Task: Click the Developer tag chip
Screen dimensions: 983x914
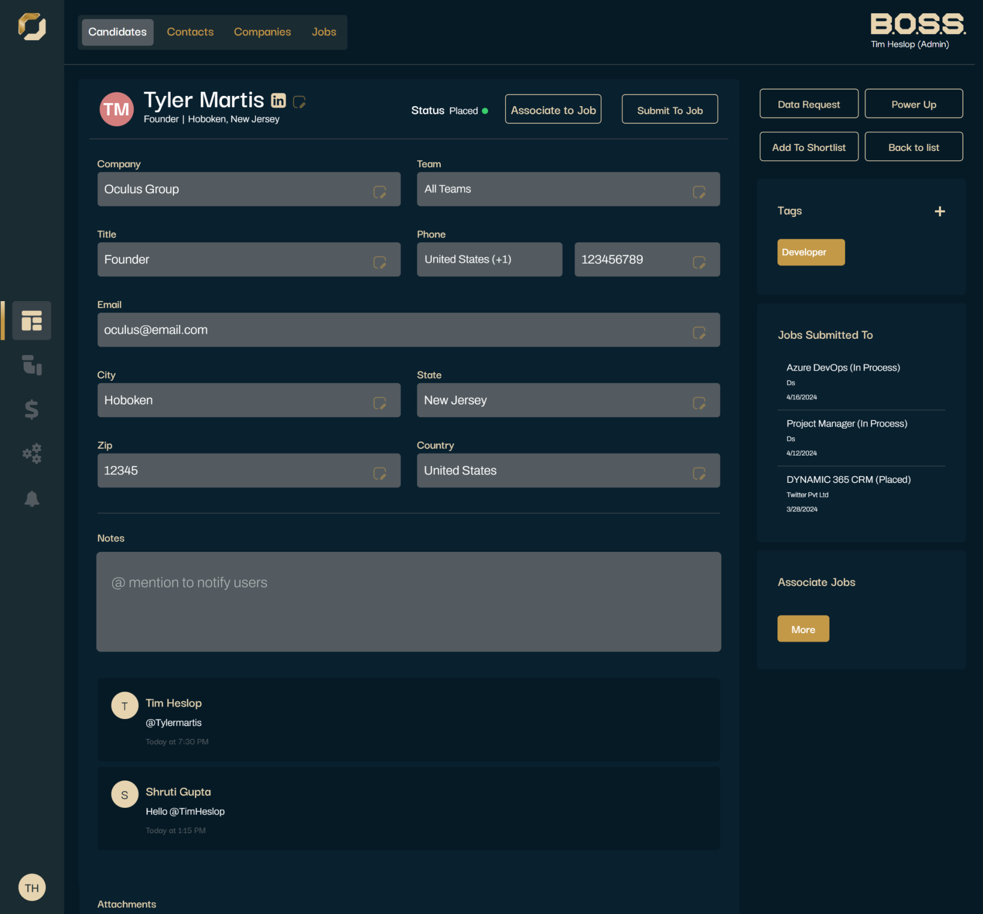Action: (810, 252)
